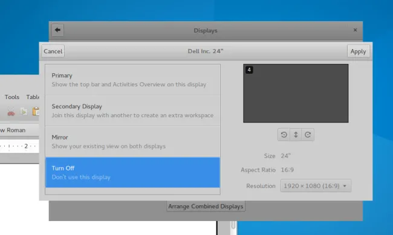Go back using the Displays arrow button

point(57,30)
